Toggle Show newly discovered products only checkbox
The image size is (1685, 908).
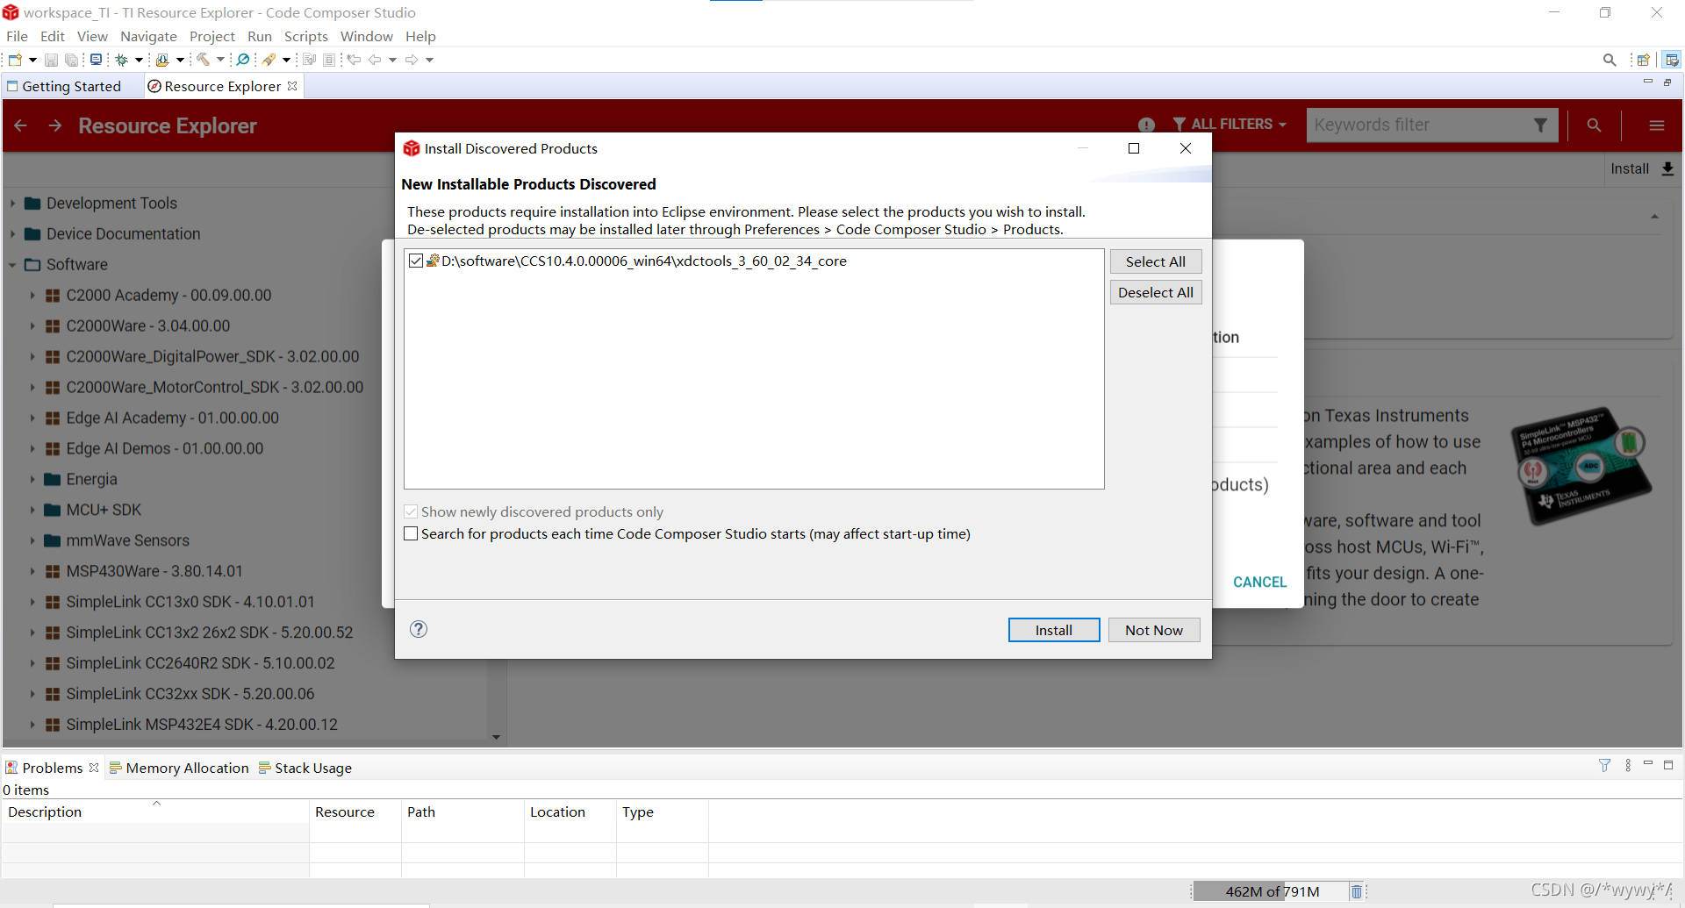(411, 511)
